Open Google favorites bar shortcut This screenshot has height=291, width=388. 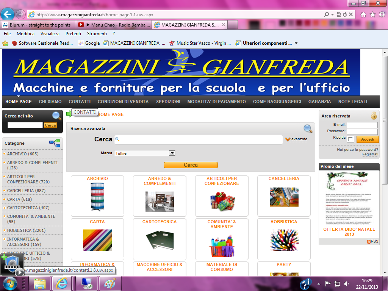point(89,43)
